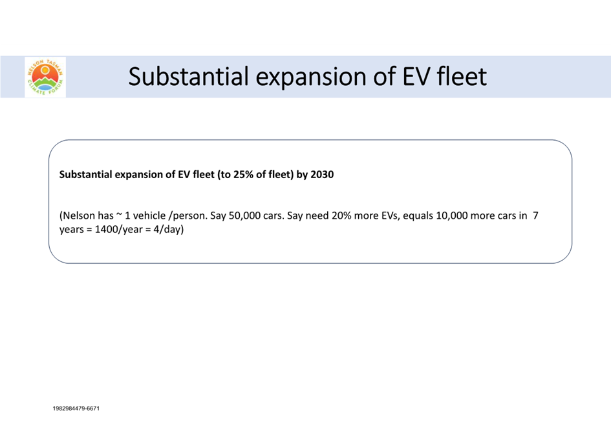The height and width of the screenshot is (431, 611).
Task: Click 'EV fleet' in the large title
Action: pyautogui.click(x=445, y=76)
